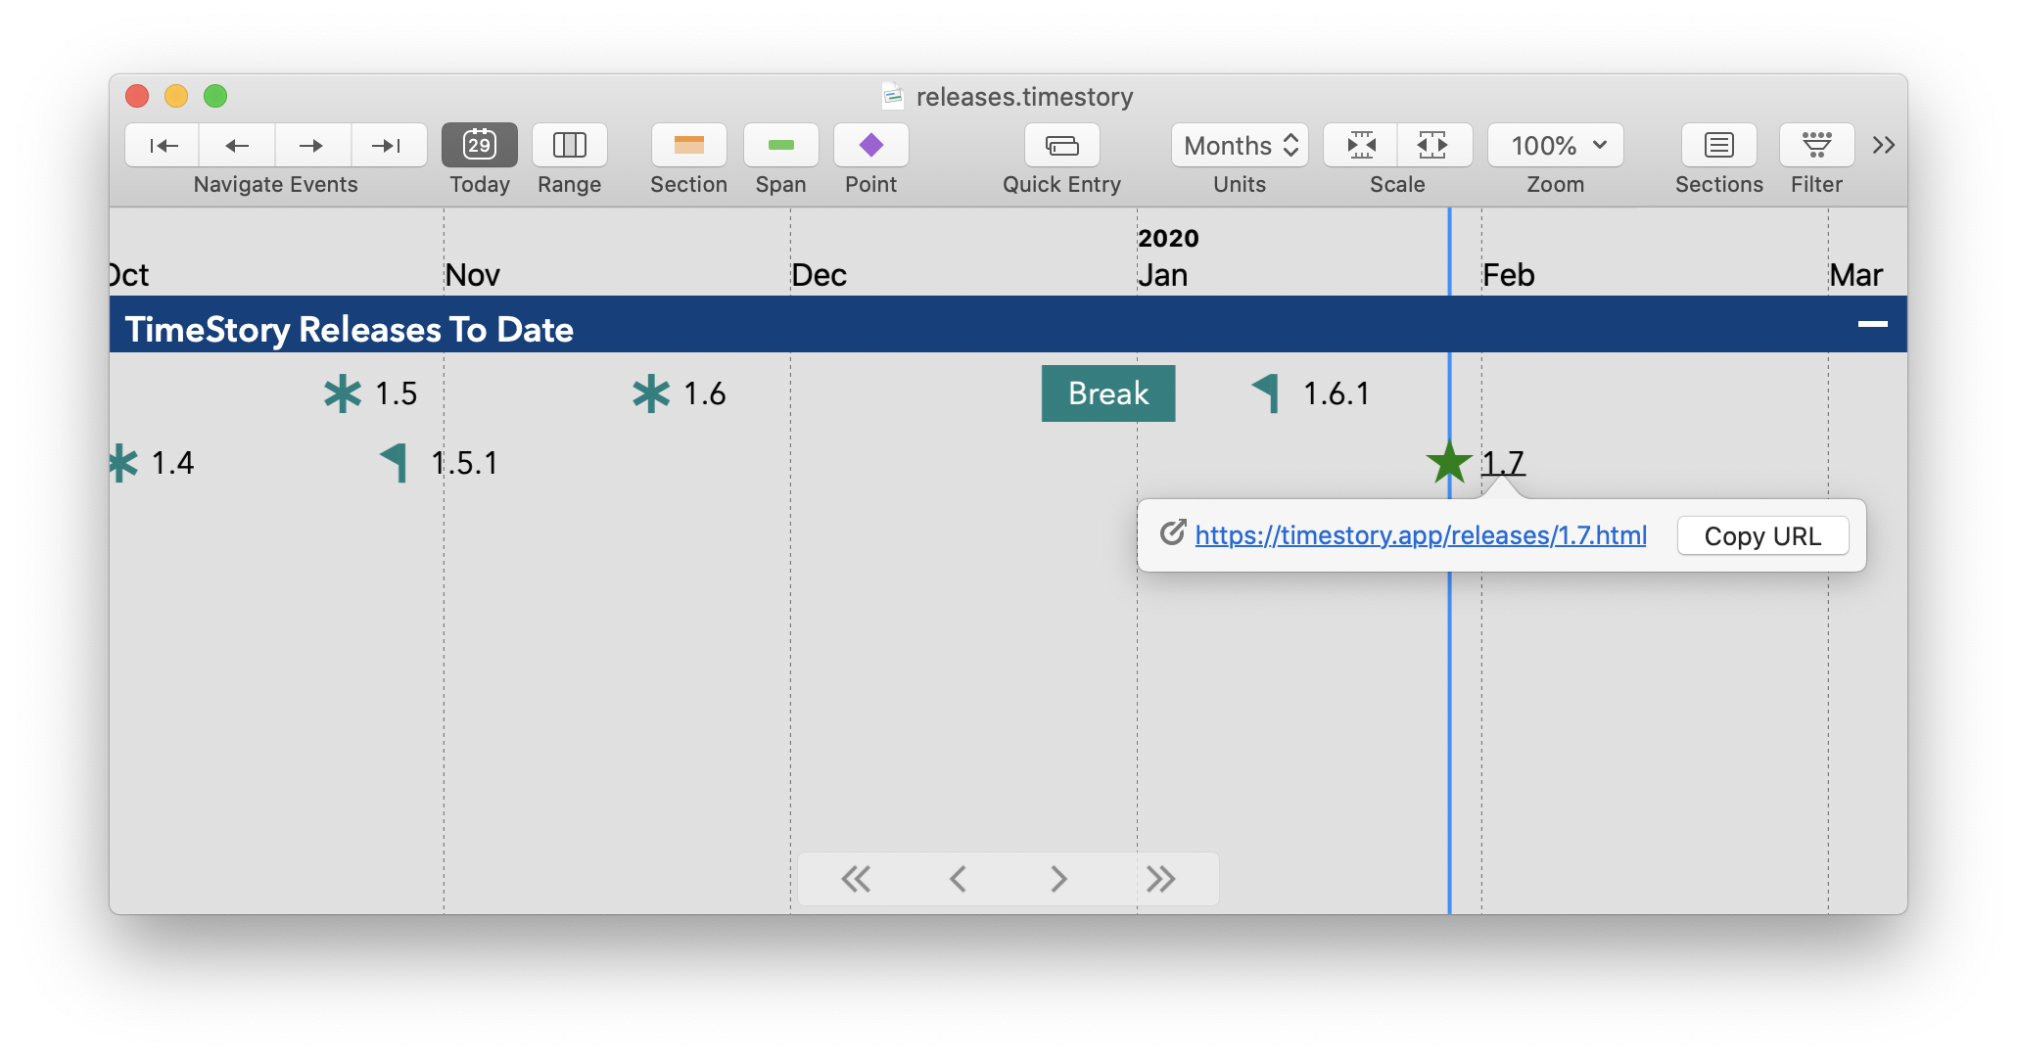Open the timestory.app releases 1.7 link
The height and width of the screenshot is (1059, 2017).
coord(1421,535)
